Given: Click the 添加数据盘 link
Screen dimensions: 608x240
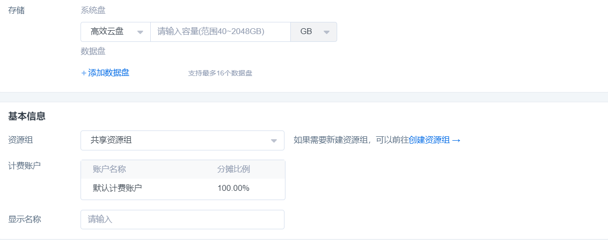Looking at the screenshot, I should [108, 73].
